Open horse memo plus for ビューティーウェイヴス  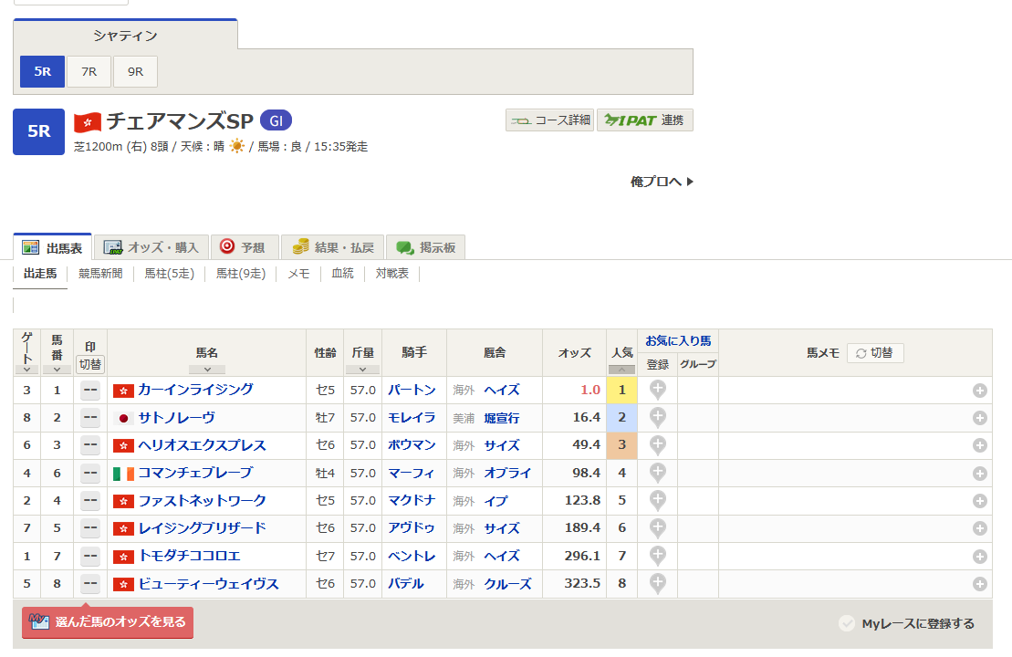tap(979, 584)
